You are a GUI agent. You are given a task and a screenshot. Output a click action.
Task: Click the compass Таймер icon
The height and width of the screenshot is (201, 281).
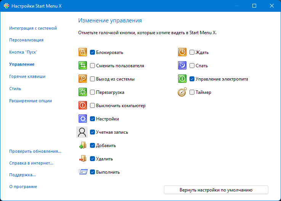(x=182, y=92)
